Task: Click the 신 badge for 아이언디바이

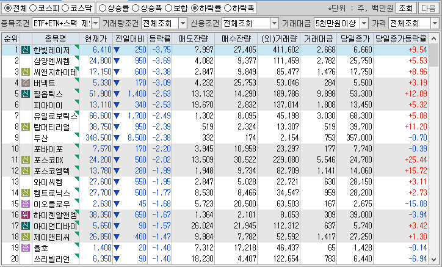Action: (x=26, y=226)
